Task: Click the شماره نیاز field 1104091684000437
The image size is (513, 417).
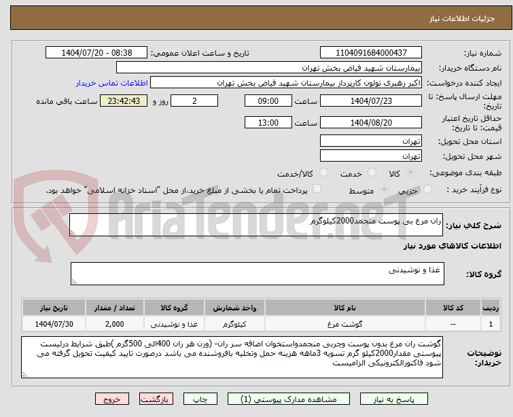Action: click(x=371, y=52)
